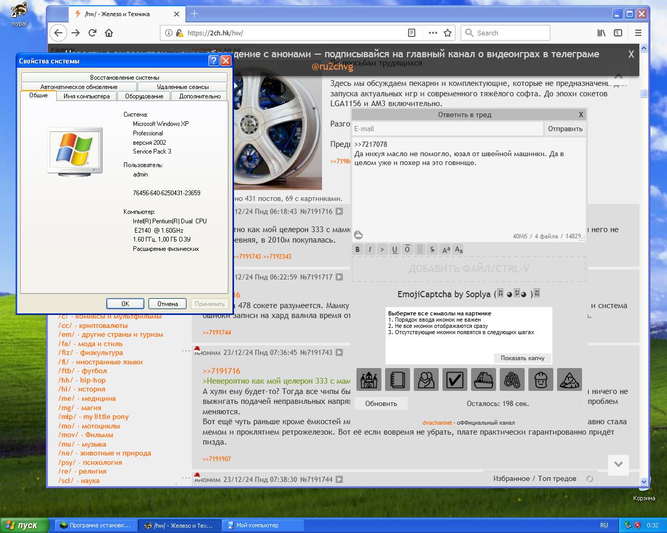
Task: Click Обновить to refresh captcha
Action: click(x=381, y=403)
